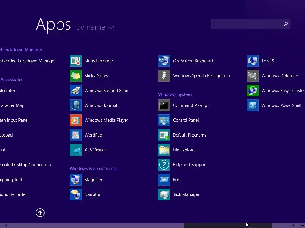The image size is (305, 228).
Task: Open Run dialog icon
Action: [164, 180]
